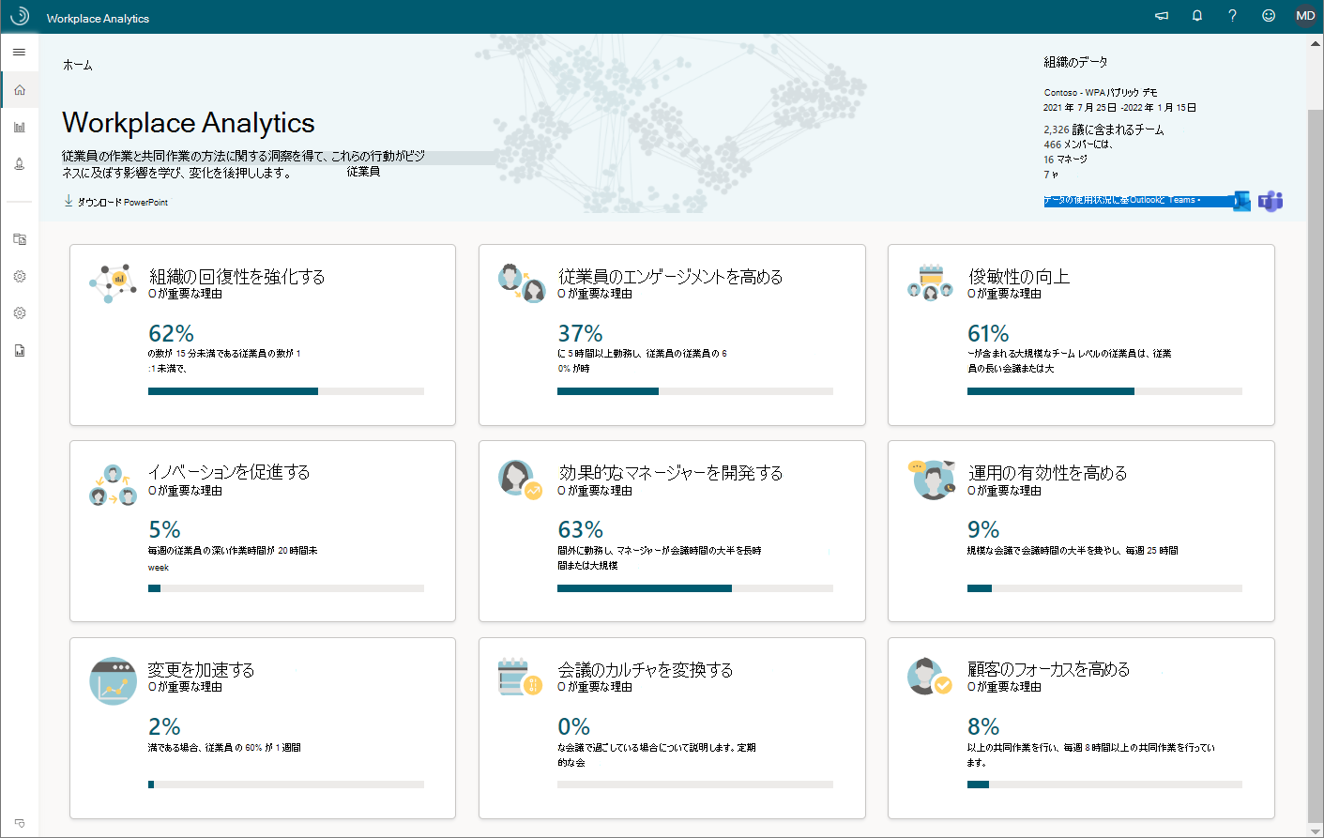
Task: Click the 63% progress bar
Action: tap(695, 588)
